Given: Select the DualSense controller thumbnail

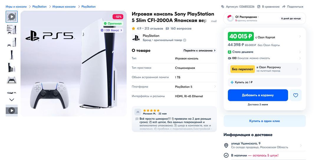Looking at the screenshot, I should point(11,80).
